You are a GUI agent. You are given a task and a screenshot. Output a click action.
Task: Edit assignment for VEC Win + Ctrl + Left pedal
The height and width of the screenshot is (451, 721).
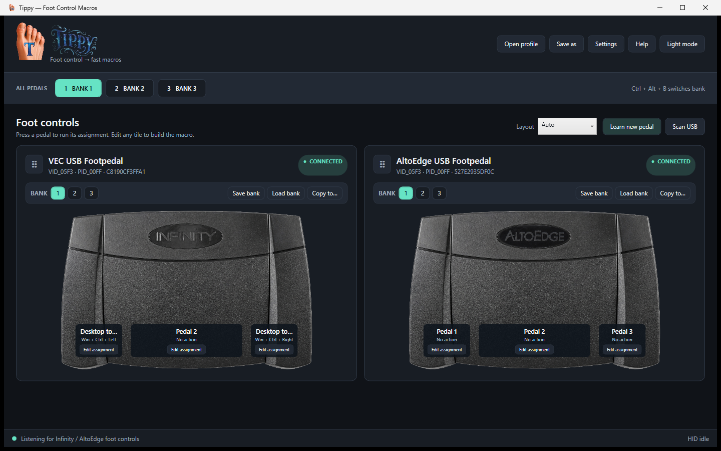click(x=99, y=350)
